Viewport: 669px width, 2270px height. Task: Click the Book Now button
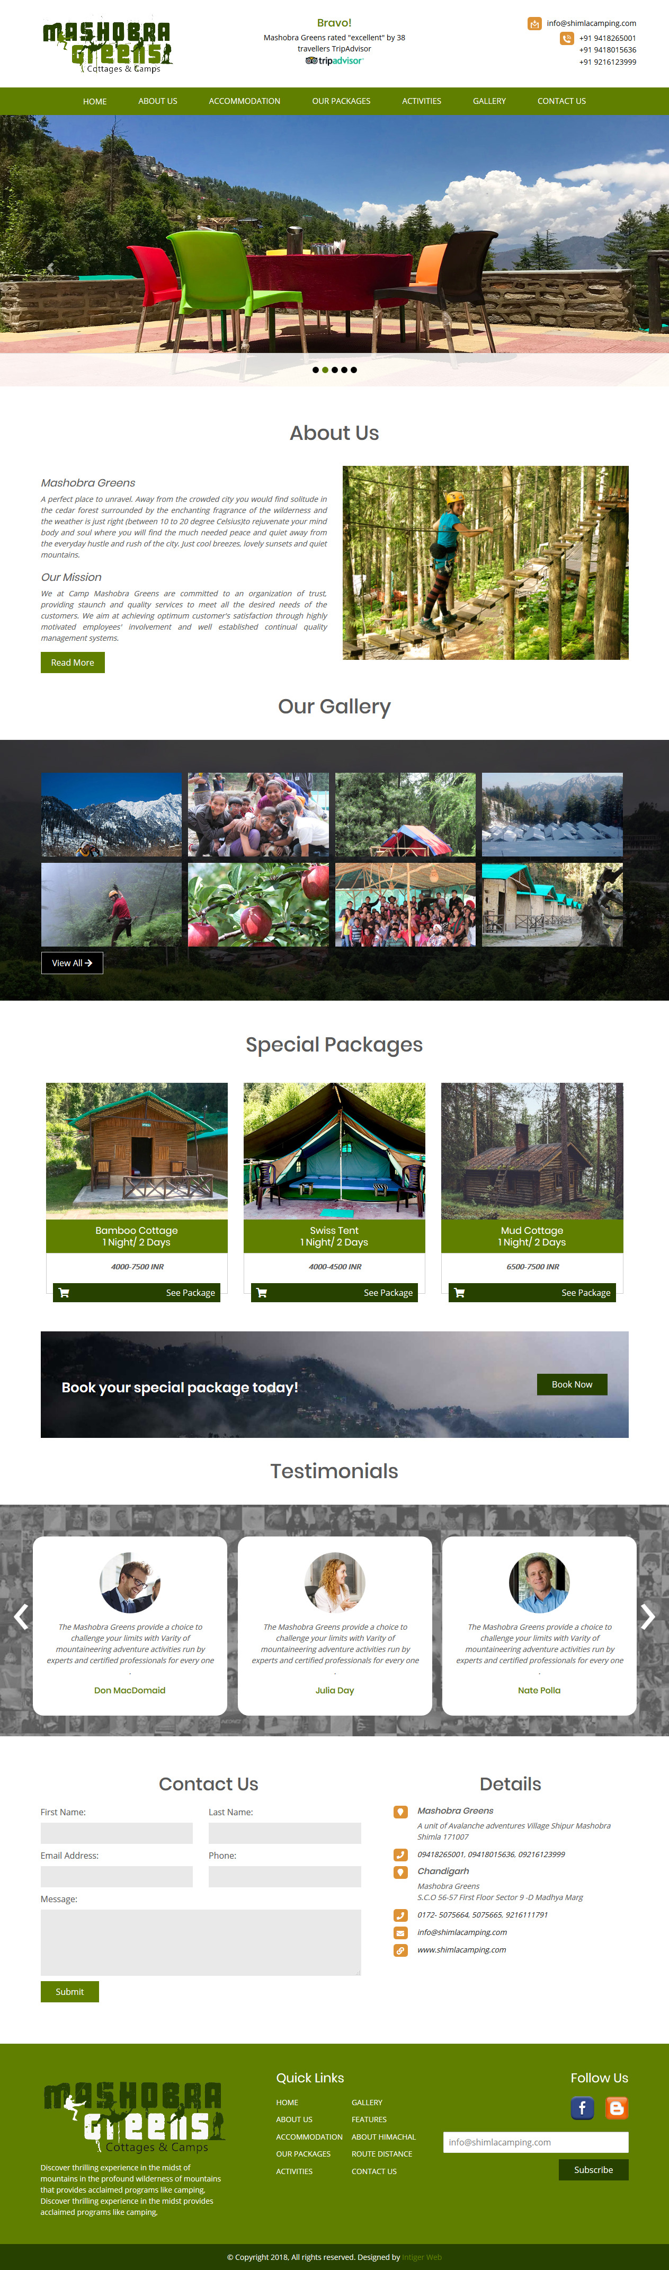pos(572,1384)
